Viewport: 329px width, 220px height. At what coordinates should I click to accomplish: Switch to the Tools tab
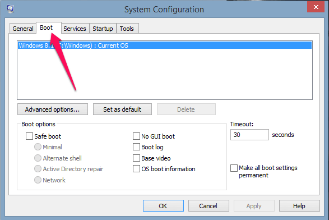[x=127, y=29]
